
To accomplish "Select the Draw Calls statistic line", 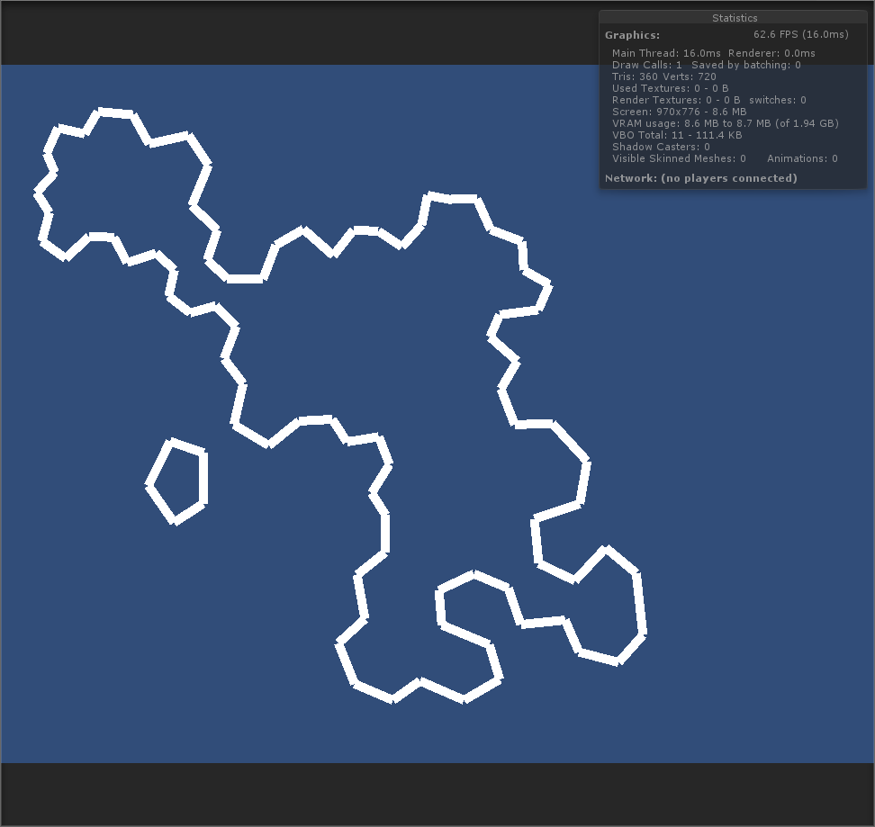I will (x=649, y=65).
